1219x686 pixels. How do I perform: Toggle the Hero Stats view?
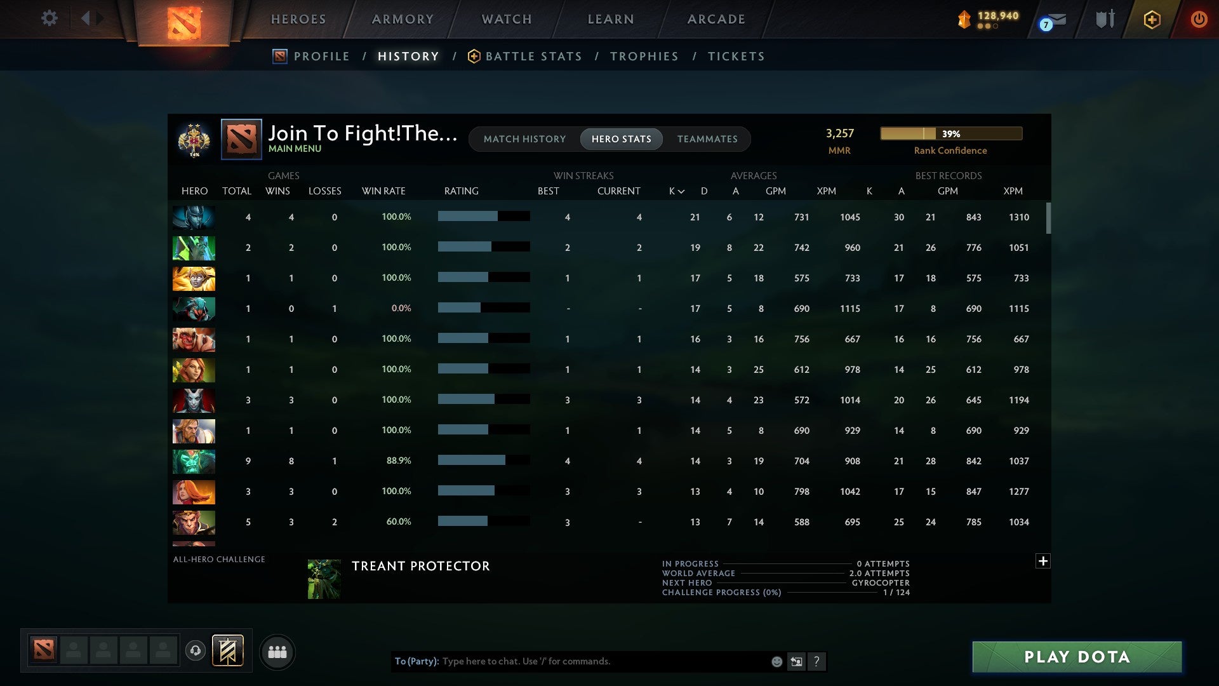click(621, 139)
